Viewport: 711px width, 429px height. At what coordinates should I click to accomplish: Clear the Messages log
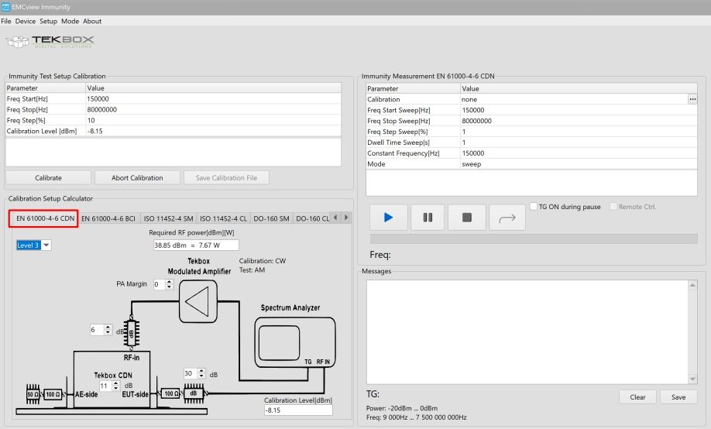pos(637,397)
